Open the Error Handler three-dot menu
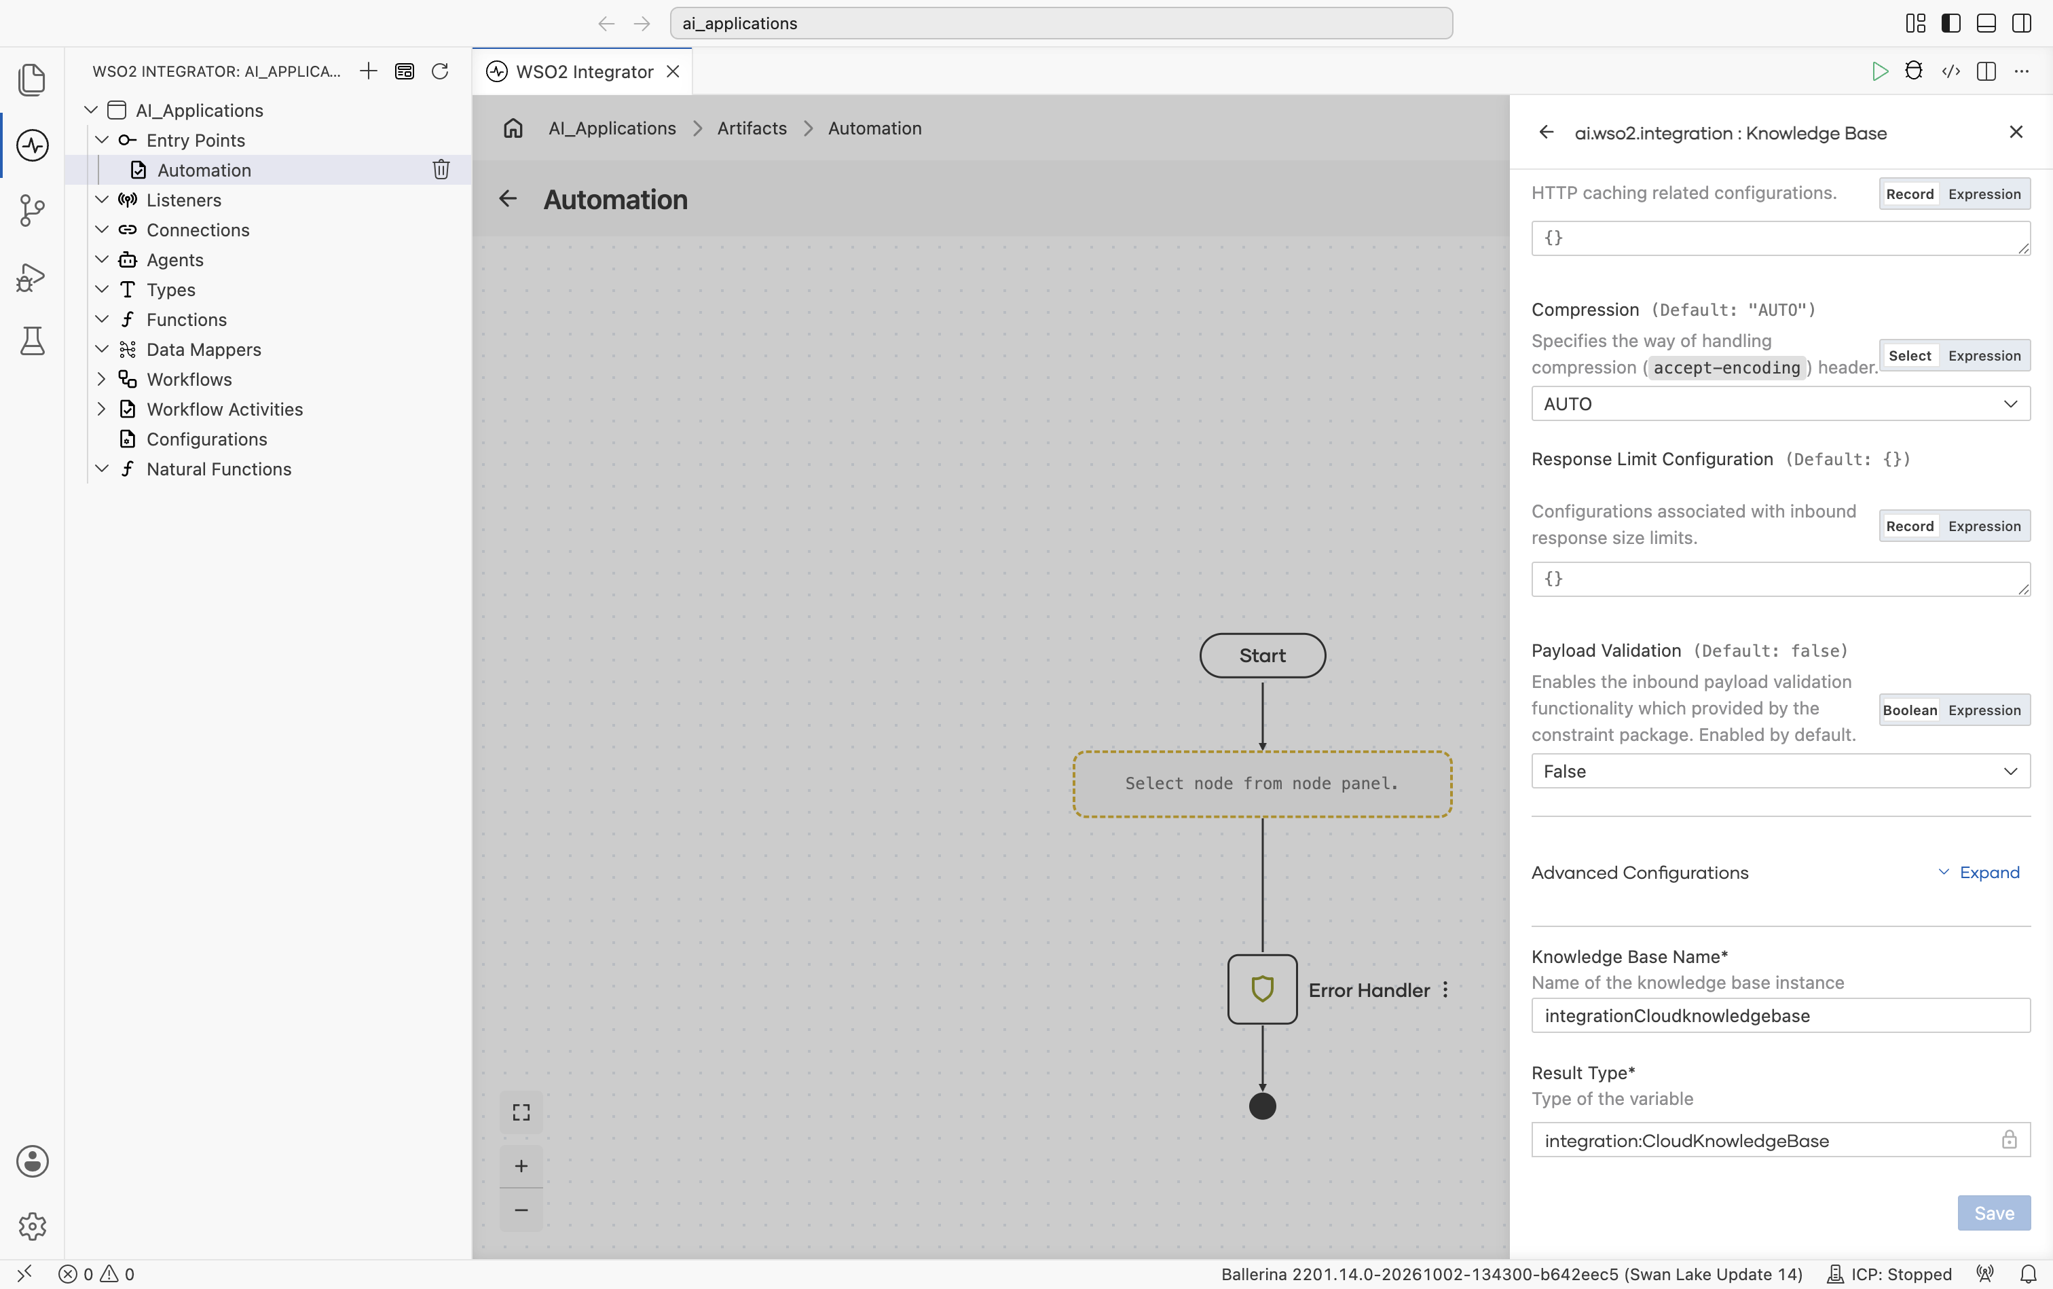Viewport: 2053px width, 1289px height. [x=1445, y=990]
